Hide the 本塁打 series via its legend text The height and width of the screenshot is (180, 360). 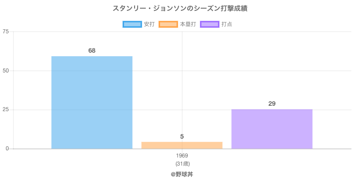[x=188, y=24]
